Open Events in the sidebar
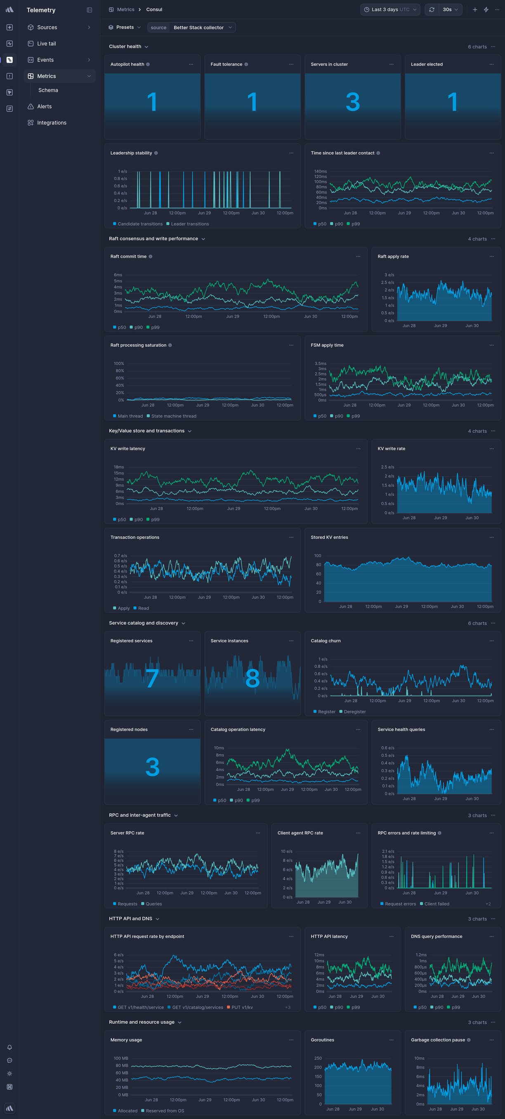 59,60
